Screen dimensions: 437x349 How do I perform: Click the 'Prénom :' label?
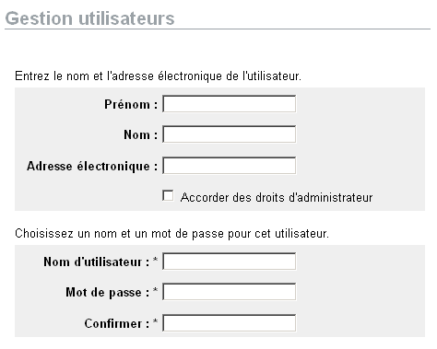pos(131,104)
